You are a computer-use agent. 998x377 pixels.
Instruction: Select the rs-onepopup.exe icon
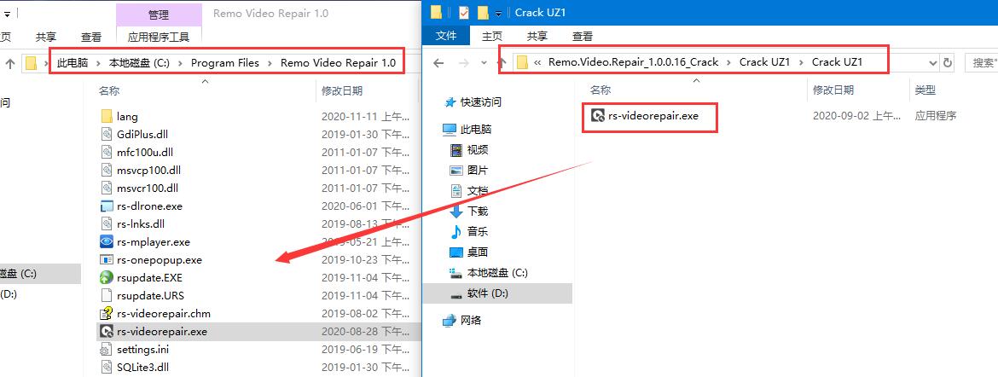pos(107,260)
